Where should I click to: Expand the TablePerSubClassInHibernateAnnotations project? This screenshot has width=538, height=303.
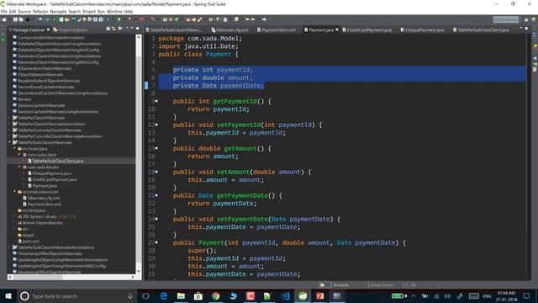(x=9, y=247)
